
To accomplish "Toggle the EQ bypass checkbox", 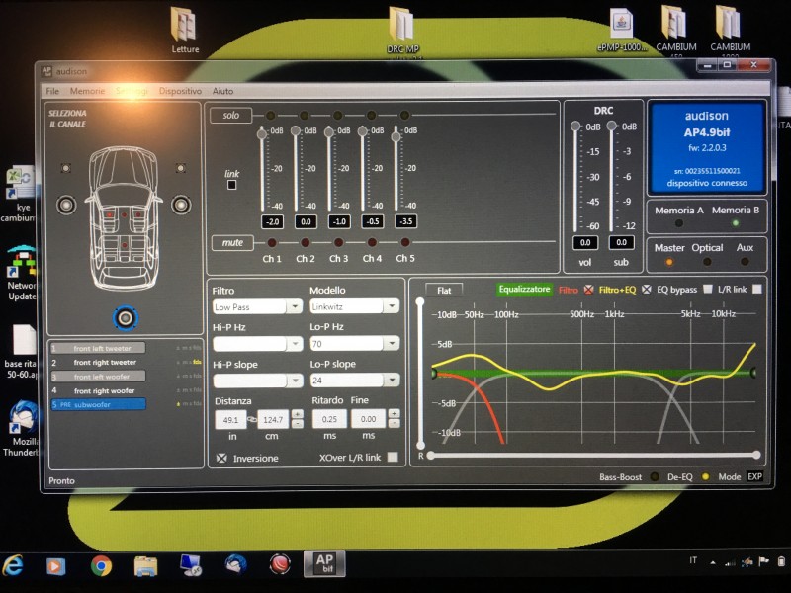I will (708, 289).
